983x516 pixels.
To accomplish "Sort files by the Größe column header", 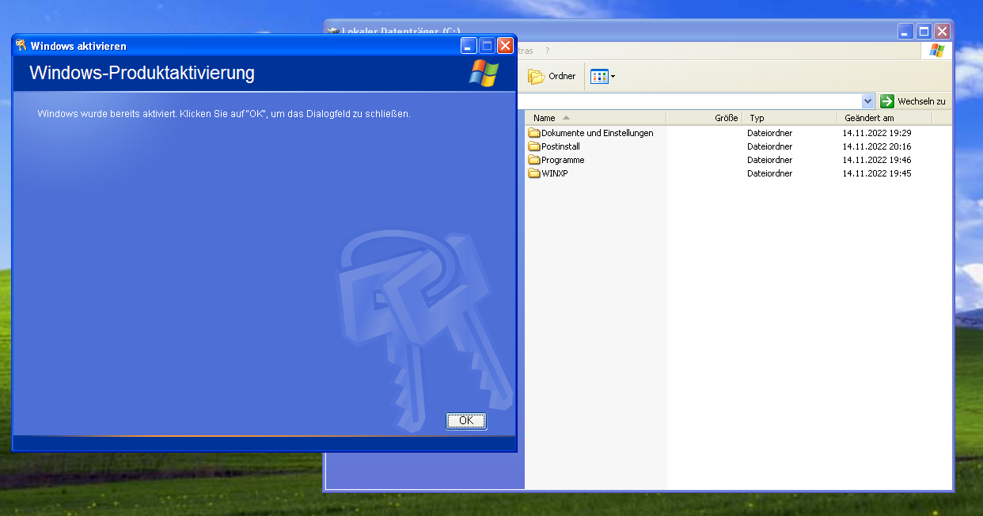I will pos(704,118).
